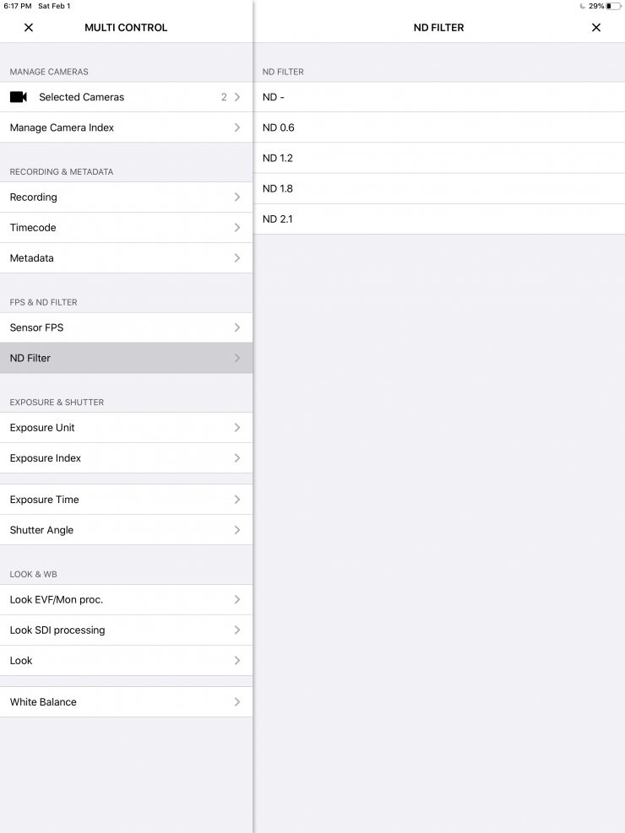Tap the camera icon beside Selected Cameras
Viewport: 625px width, 833px height.
click(19, 97)
